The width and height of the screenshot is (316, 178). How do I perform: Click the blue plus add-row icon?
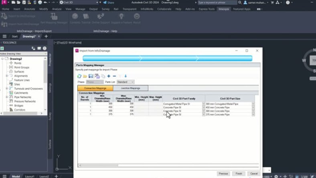pyautogui.click(x=109, y=76)
